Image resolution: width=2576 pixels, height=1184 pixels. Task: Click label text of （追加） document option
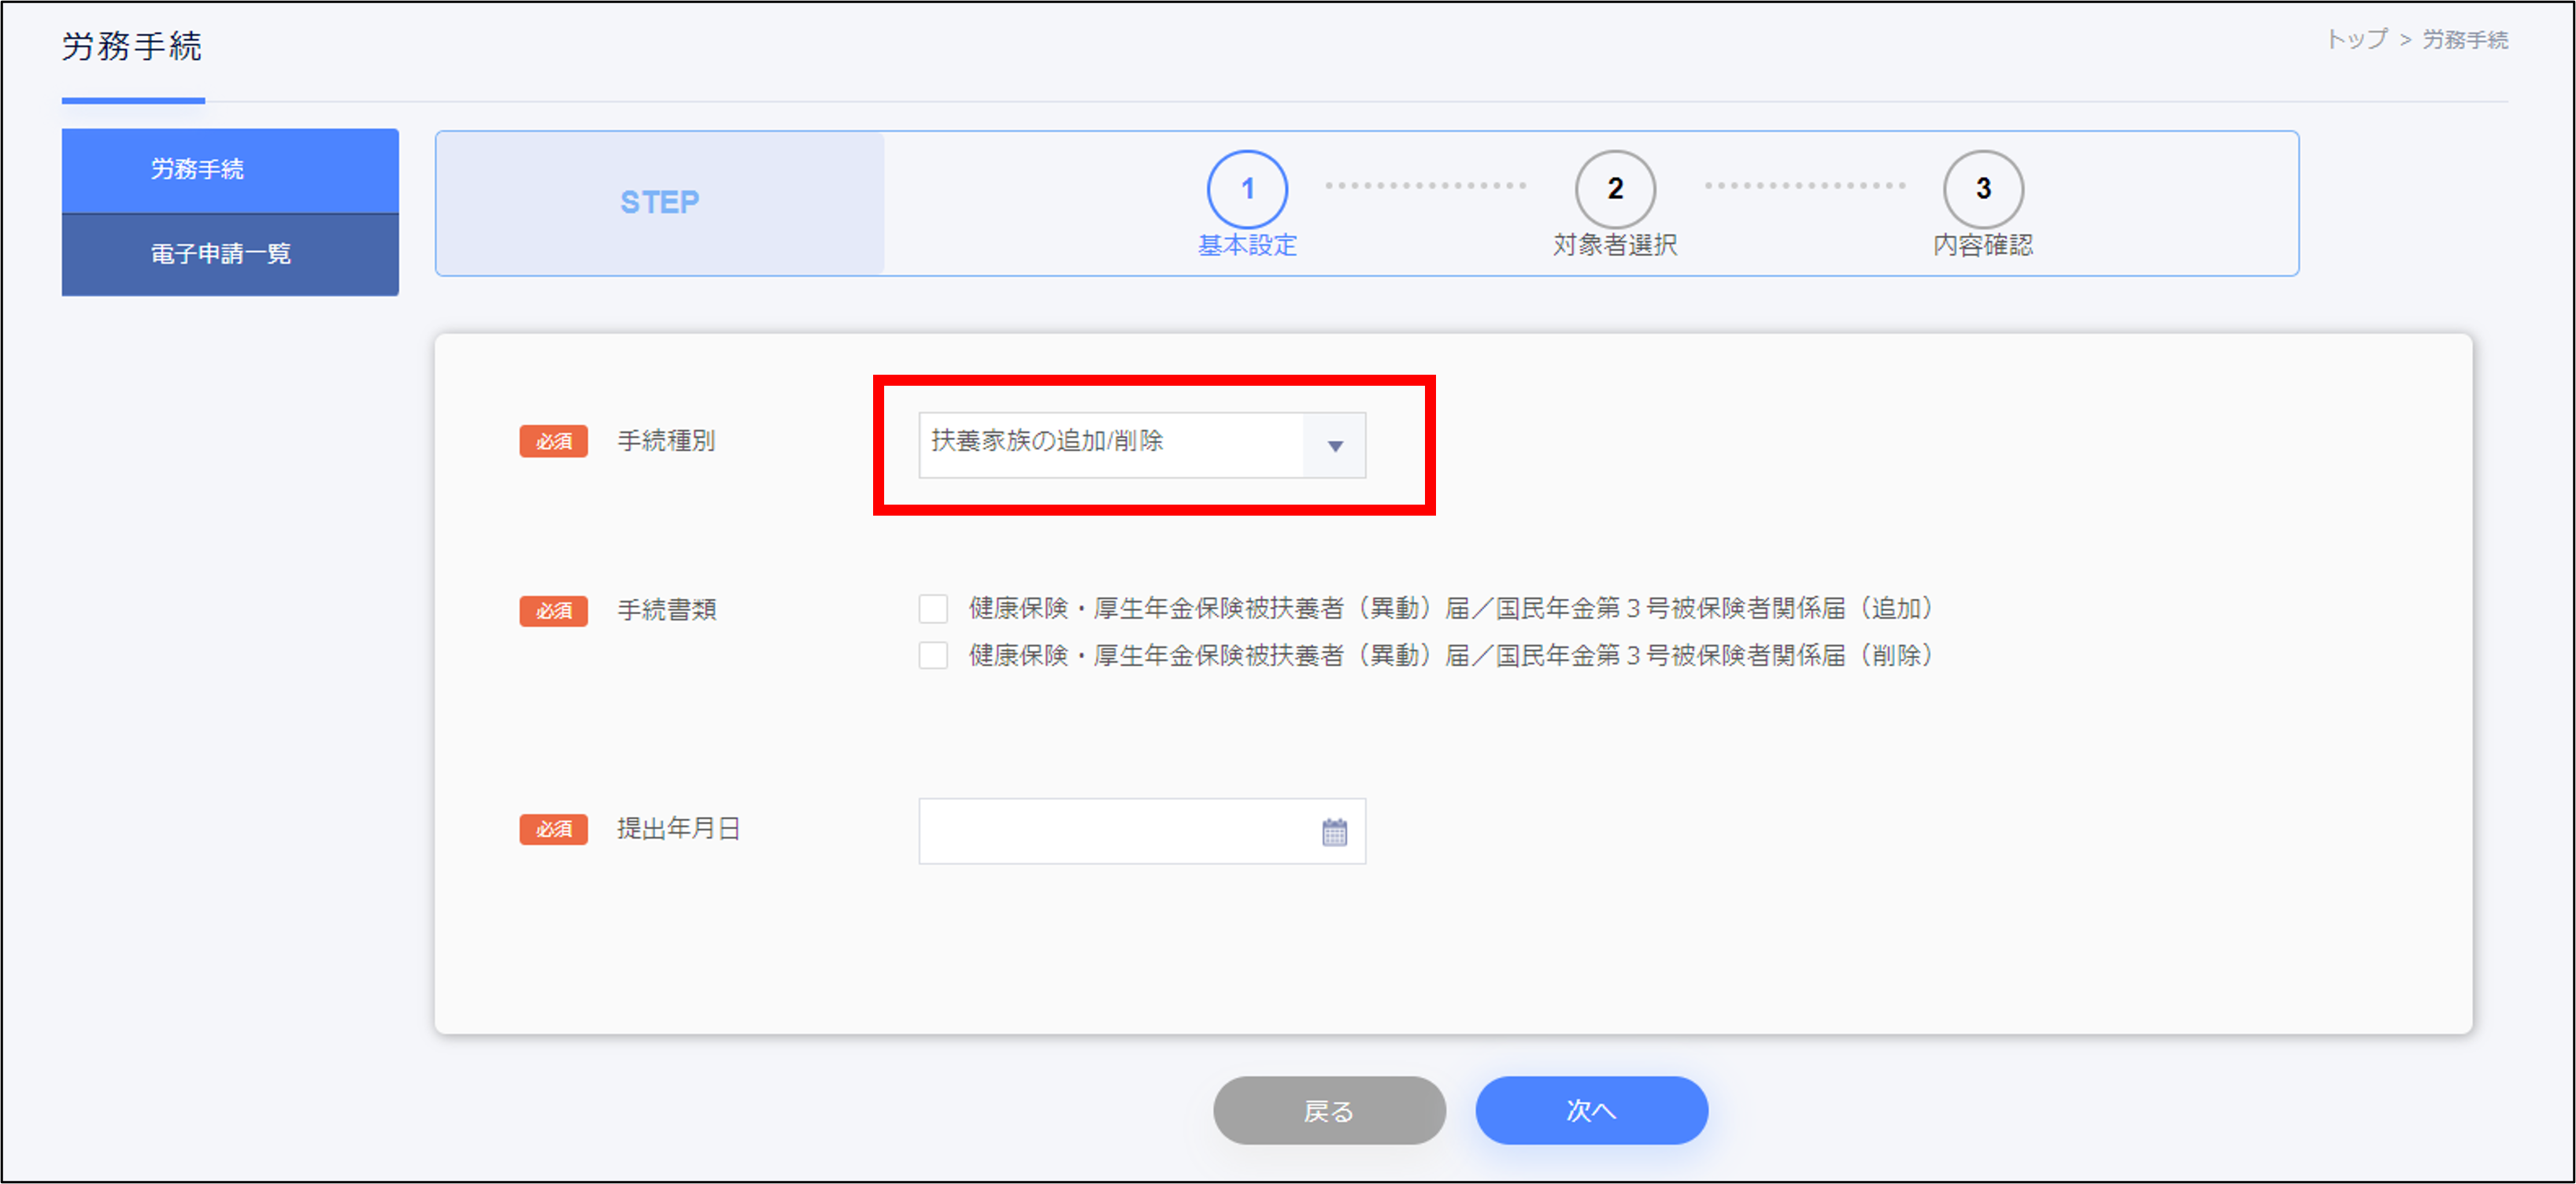[1450, 608]
